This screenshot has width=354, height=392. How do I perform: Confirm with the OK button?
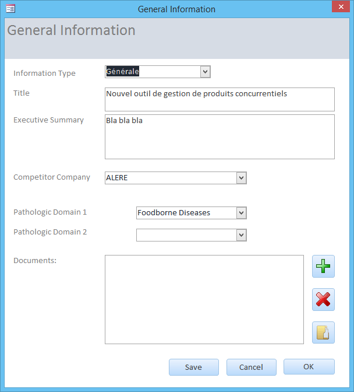coord(309,366)
